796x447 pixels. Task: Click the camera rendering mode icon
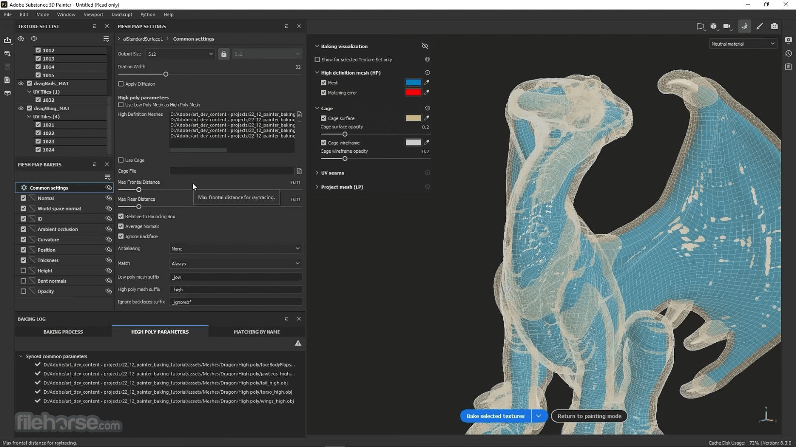pyautogui.click(x=774, y=26)
